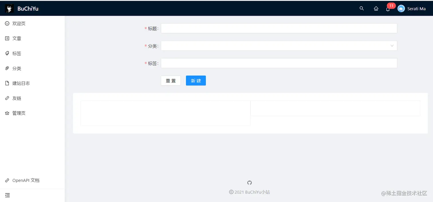Click the BuChiYu avatar logo

9,9
